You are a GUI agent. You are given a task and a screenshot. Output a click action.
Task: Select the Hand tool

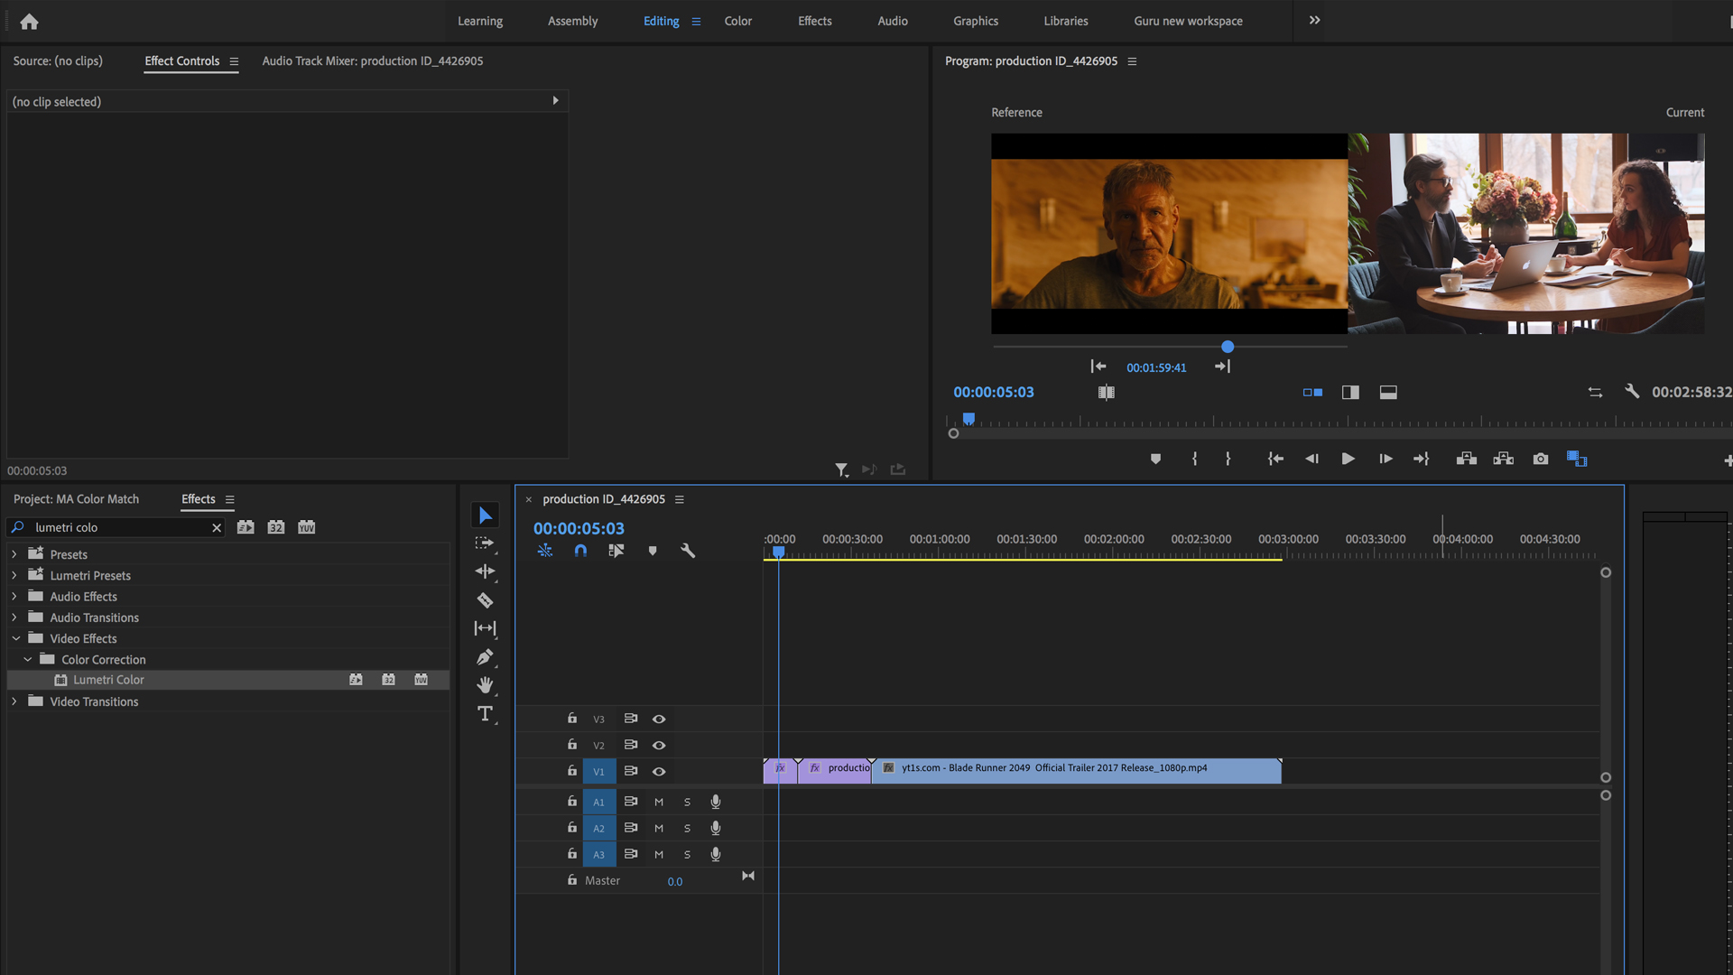click(x=485, y=685)
